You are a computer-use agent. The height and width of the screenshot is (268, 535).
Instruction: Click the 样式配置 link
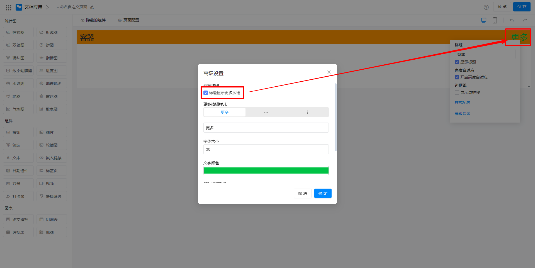[462, 103]
